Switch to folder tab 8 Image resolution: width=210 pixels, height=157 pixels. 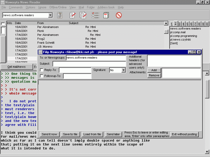[x=199, y=24]
